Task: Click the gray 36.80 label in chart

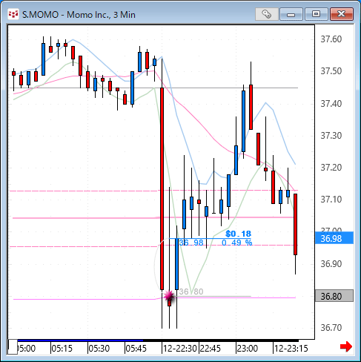Action: pos(191,292)
